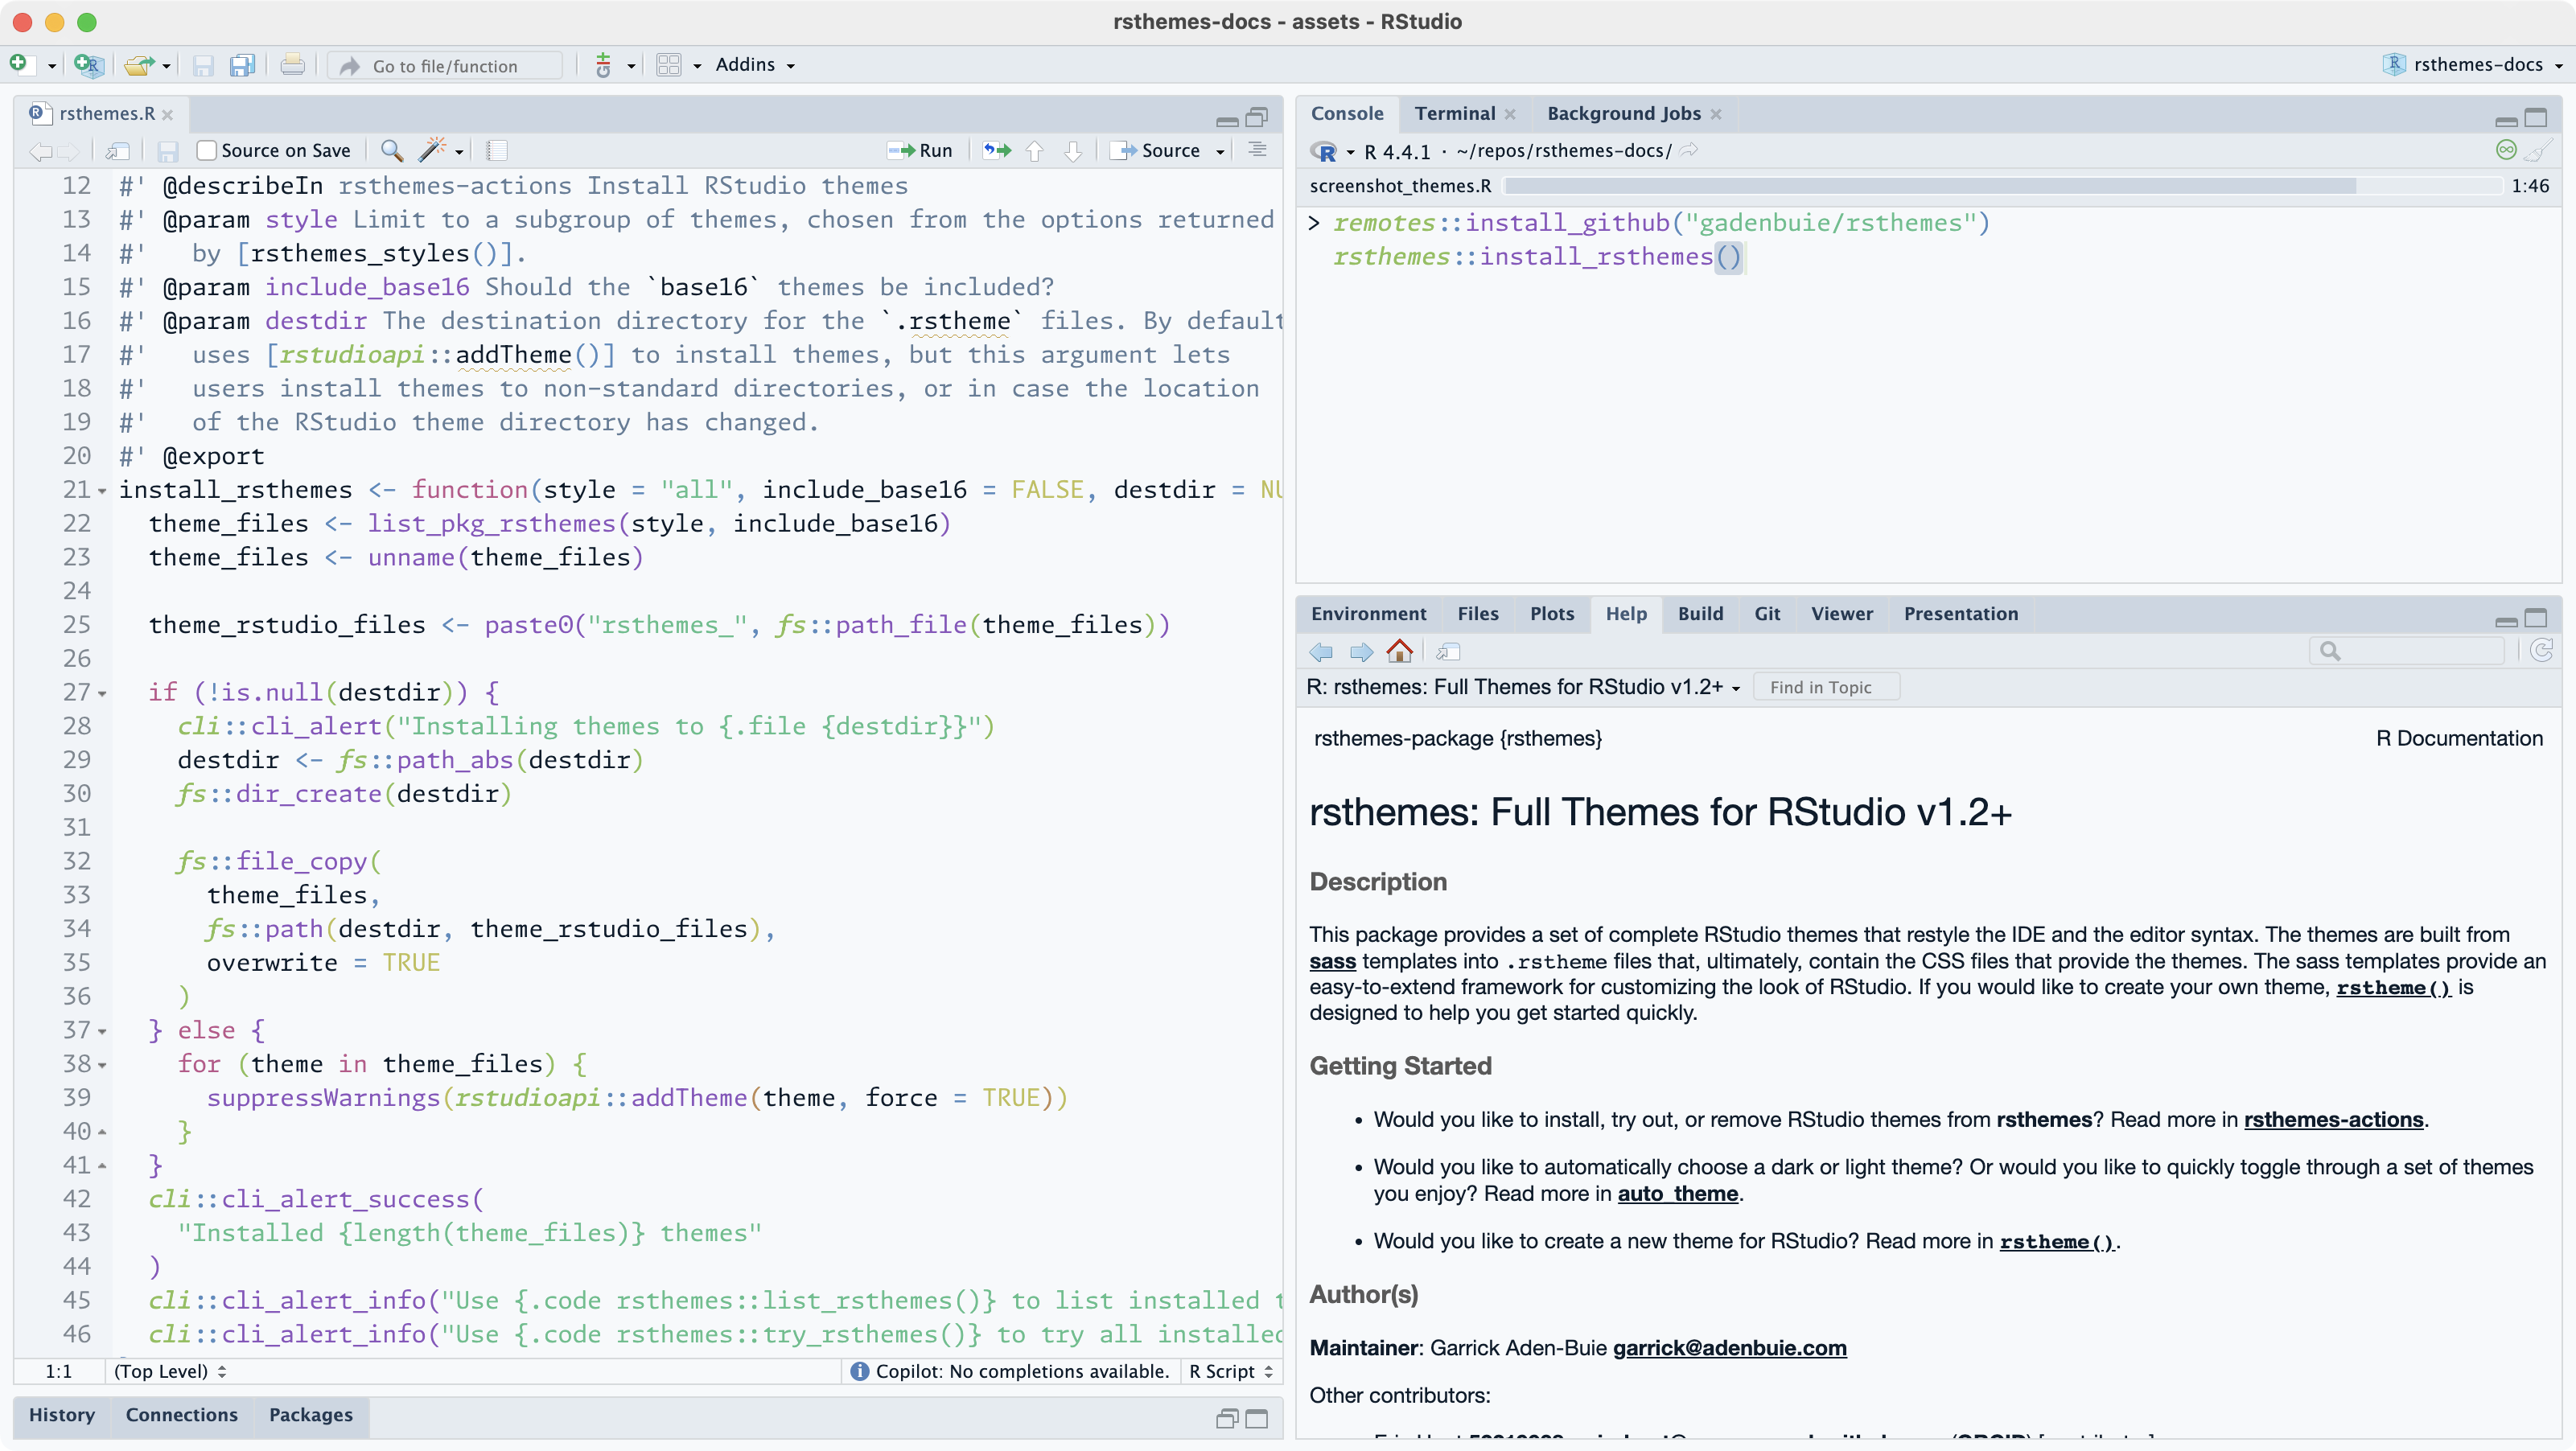Switch to the Terminal tab
The image size is (2576, 1451).
tap(1454, 114)
